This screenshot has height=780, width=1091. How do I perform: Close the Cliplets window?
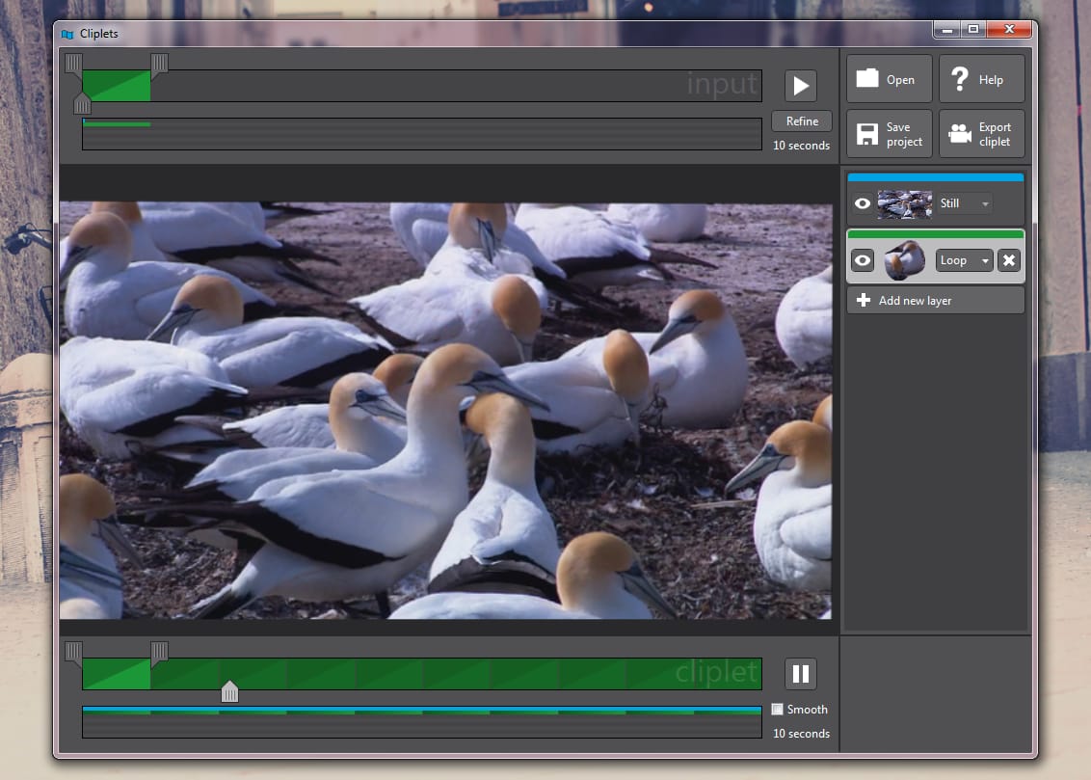pyautogui.click(x=1009, y=29)
